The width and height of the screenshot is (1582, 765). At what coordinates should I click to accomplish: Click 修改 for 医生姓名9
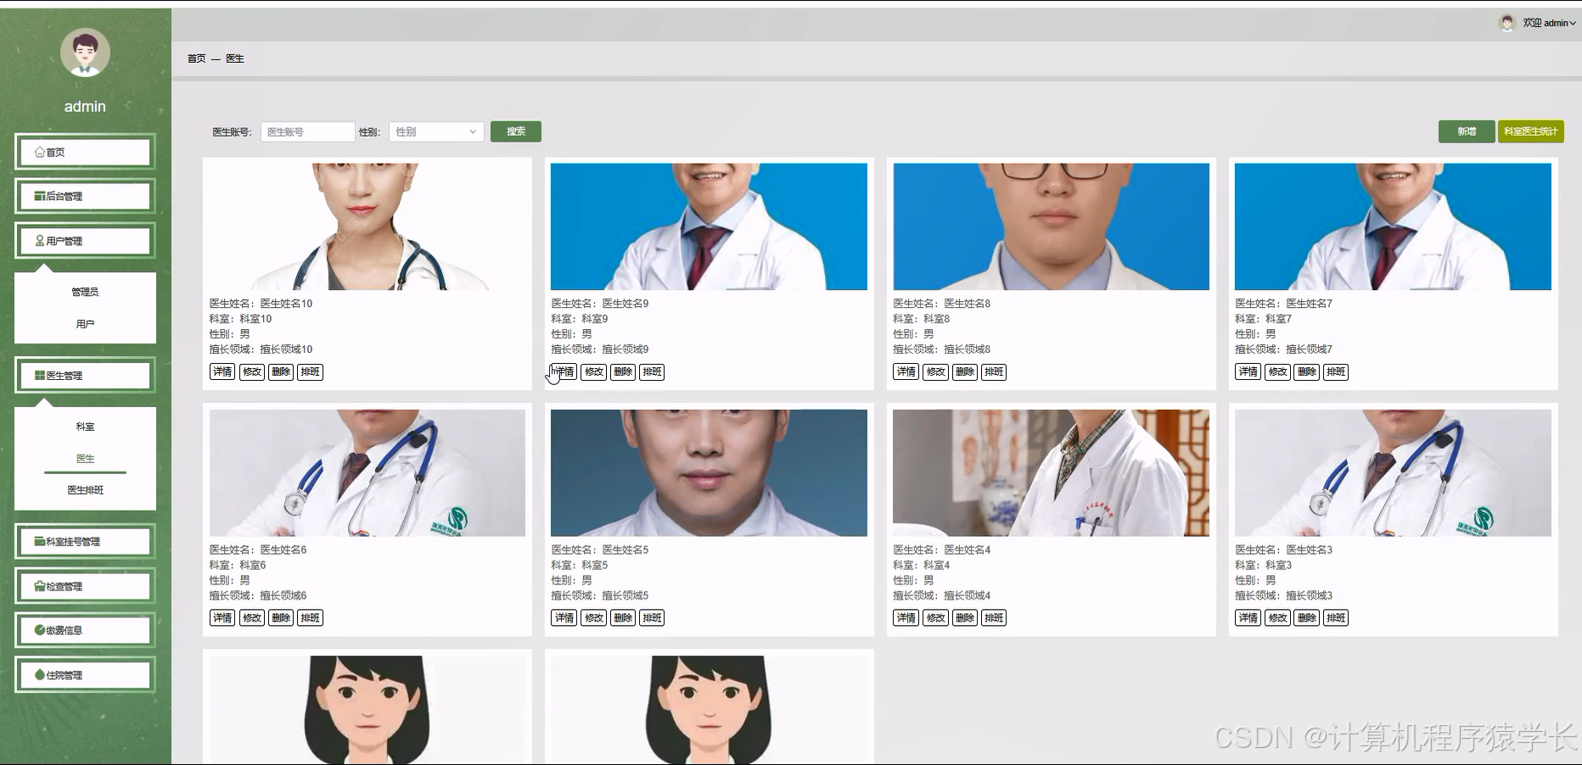pos(594,371)
